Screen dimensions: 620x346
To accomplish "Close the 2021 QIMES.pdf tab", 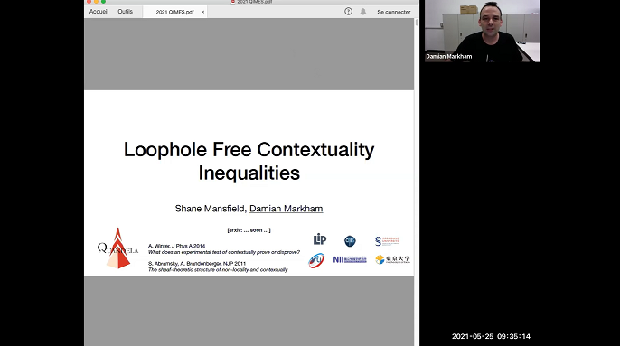I will [x=202, y=12].
